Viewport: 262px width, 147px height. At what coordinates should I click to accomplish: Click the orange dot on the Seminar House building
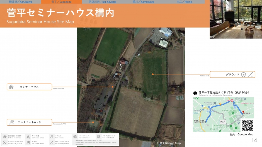[x=113, y=87]
